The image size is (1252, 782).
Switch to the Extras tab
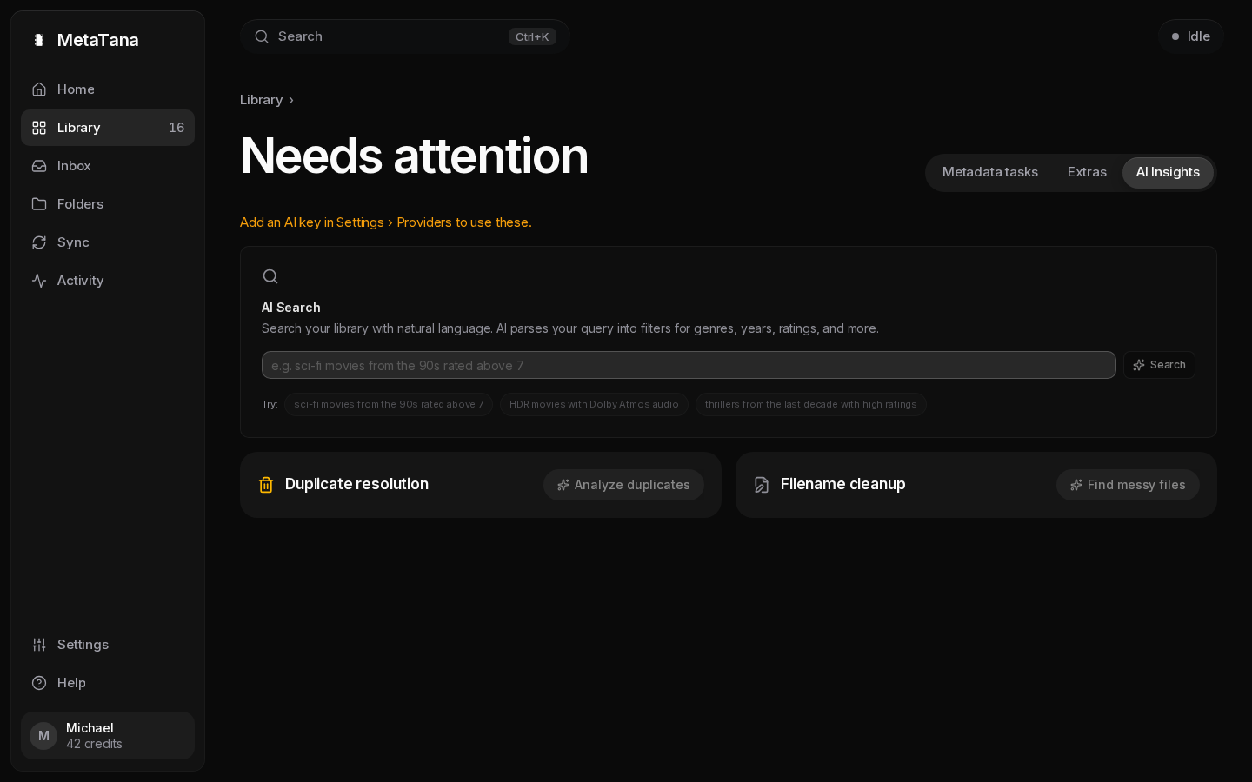click(x=1087, y=172)
